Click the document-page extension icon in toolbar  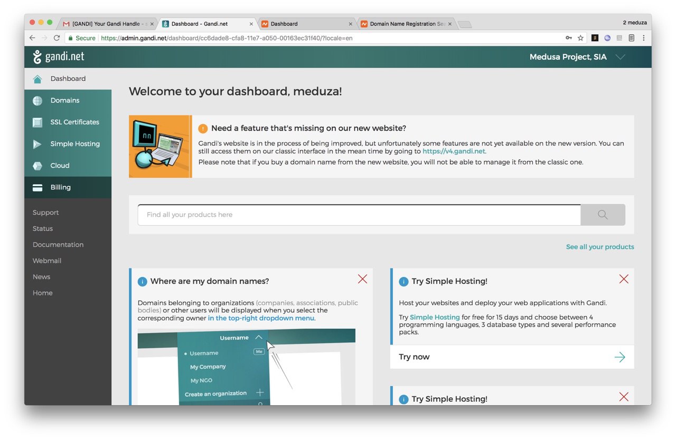631,38
